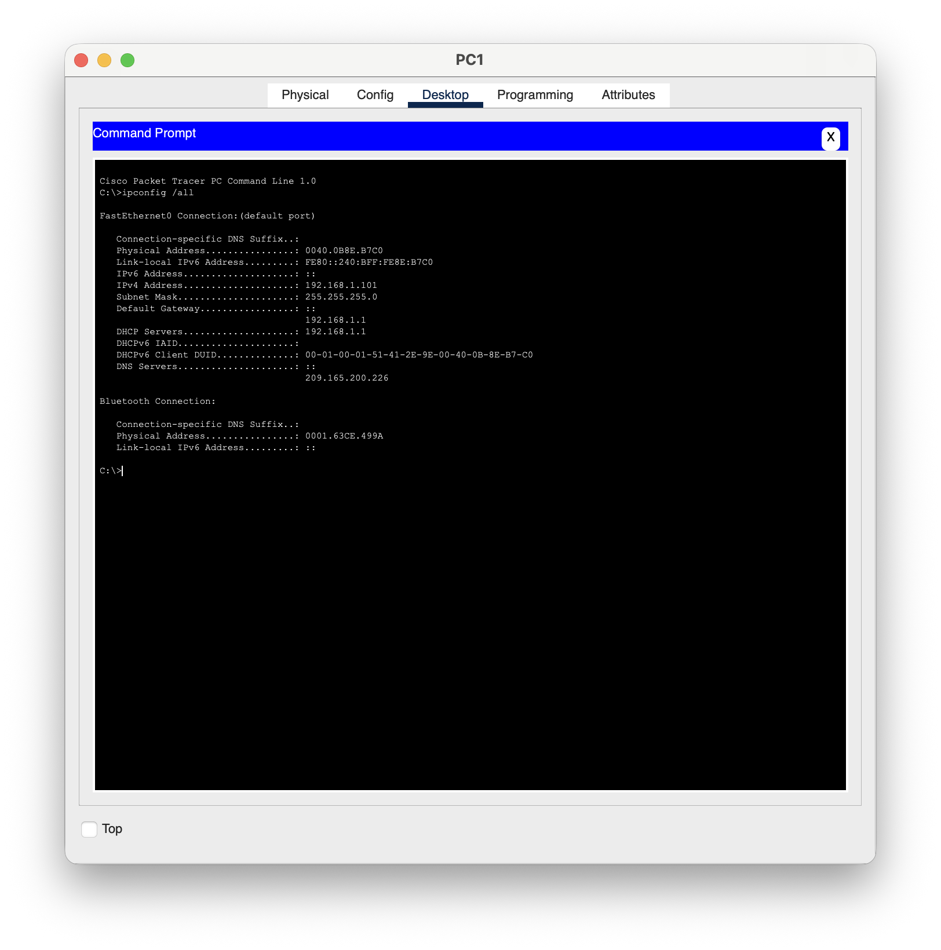Click the DHCPv6 Client DUID value

click(x=419, y=355)
